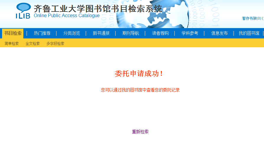This screenshot has width=264, height=149.
Task: Switch to 简单检索 sub-tab
Action: point(12,43)
